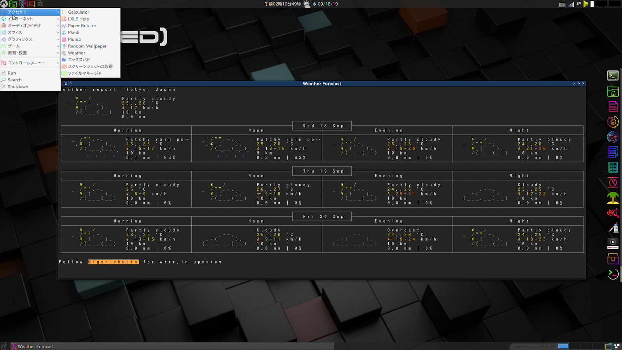Viewport: 622px width, 350px height.
Task: Launch wallpaper monitor icon in top panel
Action: (22, 4)
